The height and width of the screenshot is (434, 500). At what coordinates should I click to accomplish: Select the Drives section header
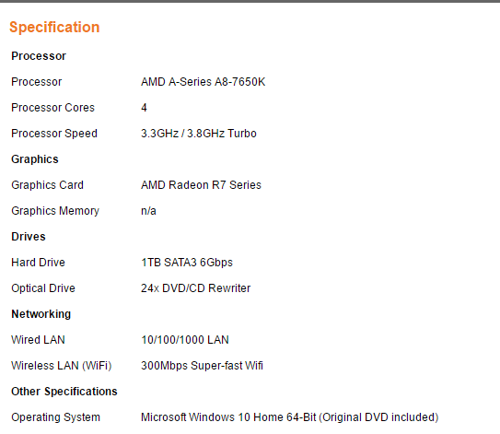click(29, 237)
